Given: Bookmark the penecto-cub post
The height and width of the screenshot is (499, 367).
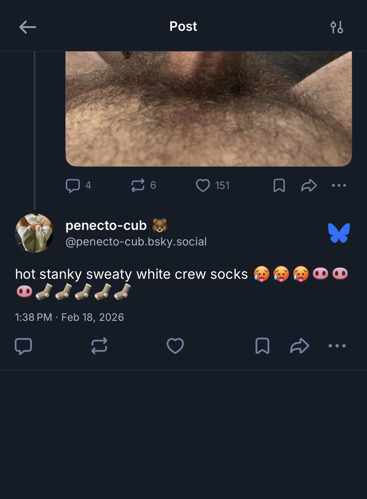Looking at the screenshot, I should 262,346.
